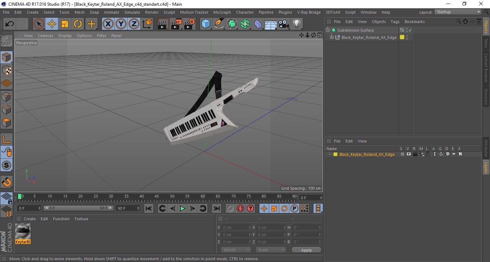Add a Cube primitive object
The image size is (490, 262).
(x=206, y=24)
